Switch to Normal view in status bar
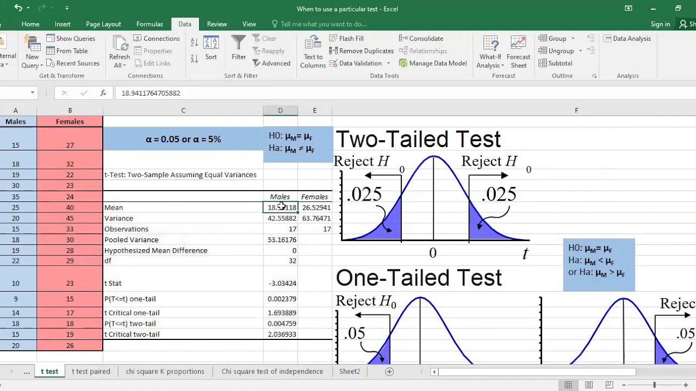 568,385
